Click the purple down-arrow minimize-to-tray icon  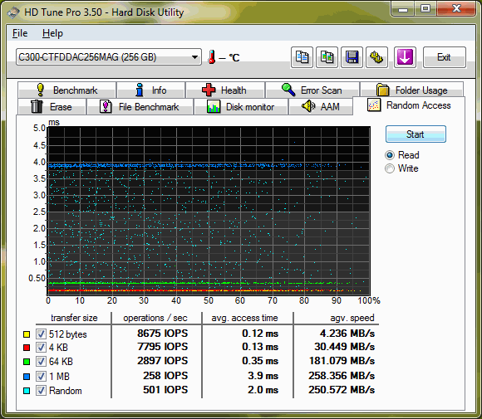[x=405, y=57]
